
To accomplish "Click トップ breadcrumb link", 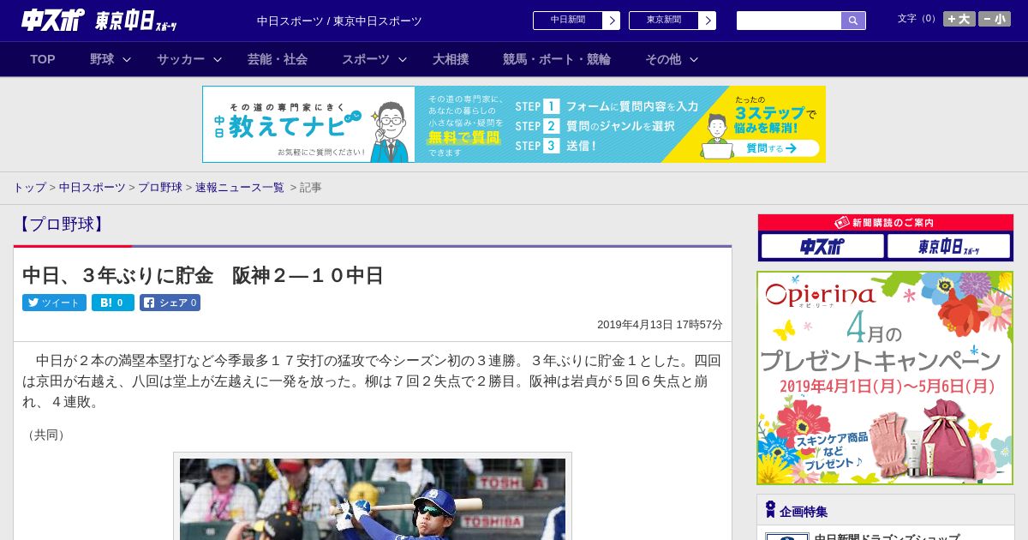I will [29, 187].
